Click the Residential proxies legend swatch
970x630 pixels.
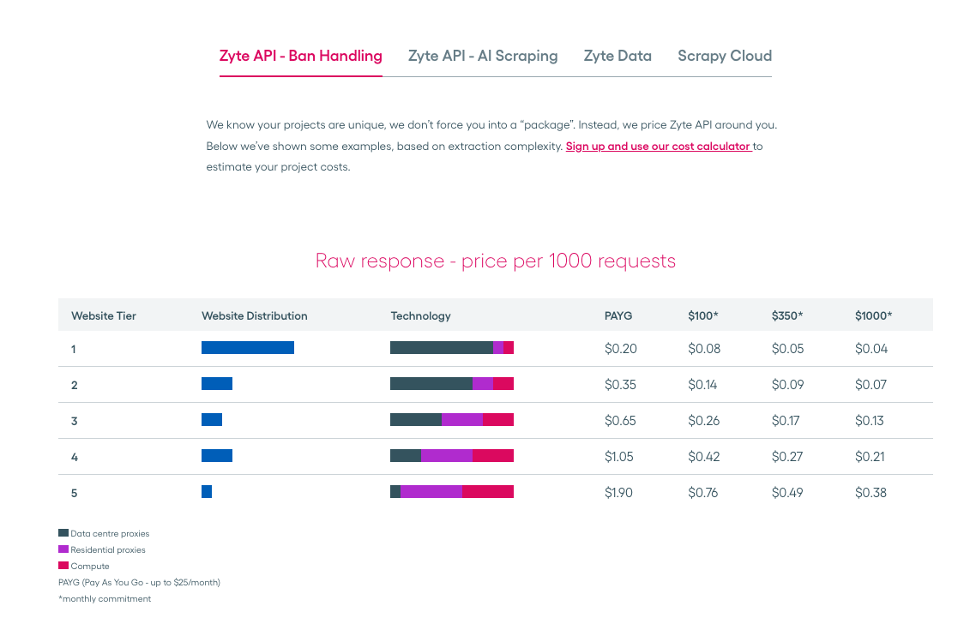coord(63,549)
